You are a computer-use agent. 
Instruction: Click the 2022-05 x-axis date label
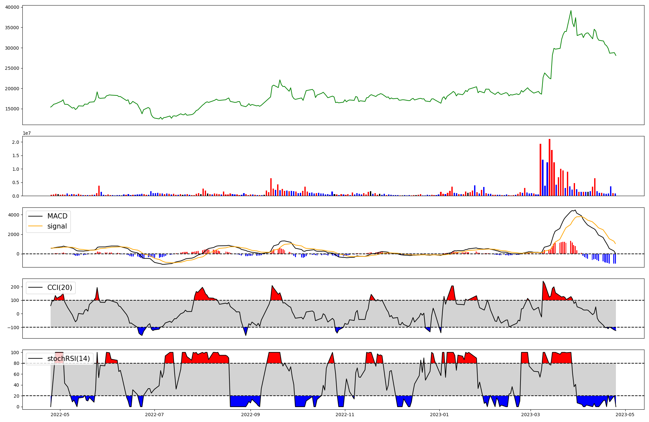click(x=60, y=415)
